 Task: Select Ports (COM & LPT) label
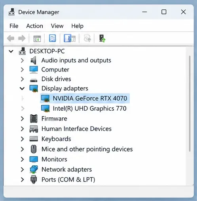point(68,180)
